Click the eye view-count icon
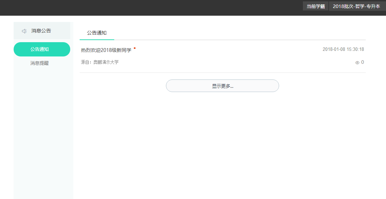This screenshot has height=199, width=386. tap(357, 63)
